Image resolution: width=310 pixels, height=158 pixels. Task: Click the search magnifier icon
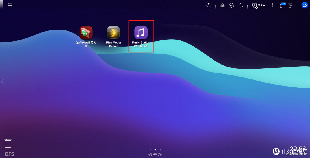(x=209, y=5)
